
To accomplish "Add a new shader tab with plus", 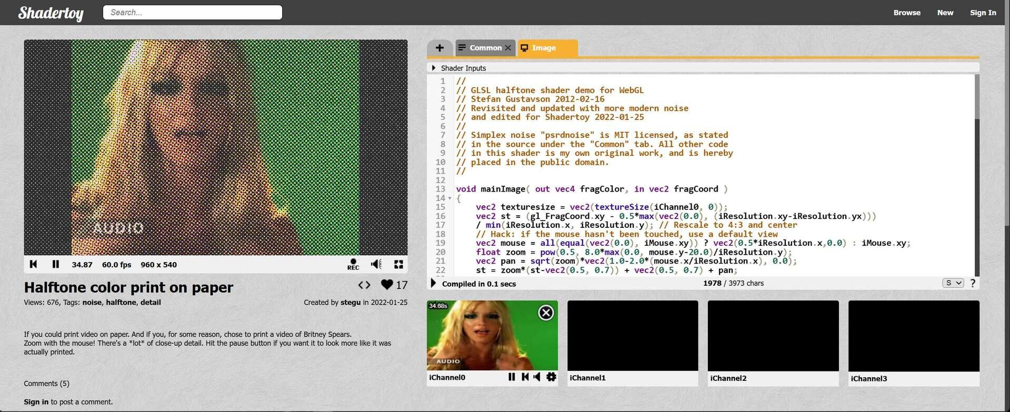I will coord(439,48).
